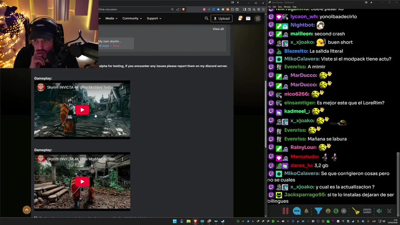The height and width of the screenshot is (225, 400).
Task: Click the share icon in address bar
Action: pos(178,9)
